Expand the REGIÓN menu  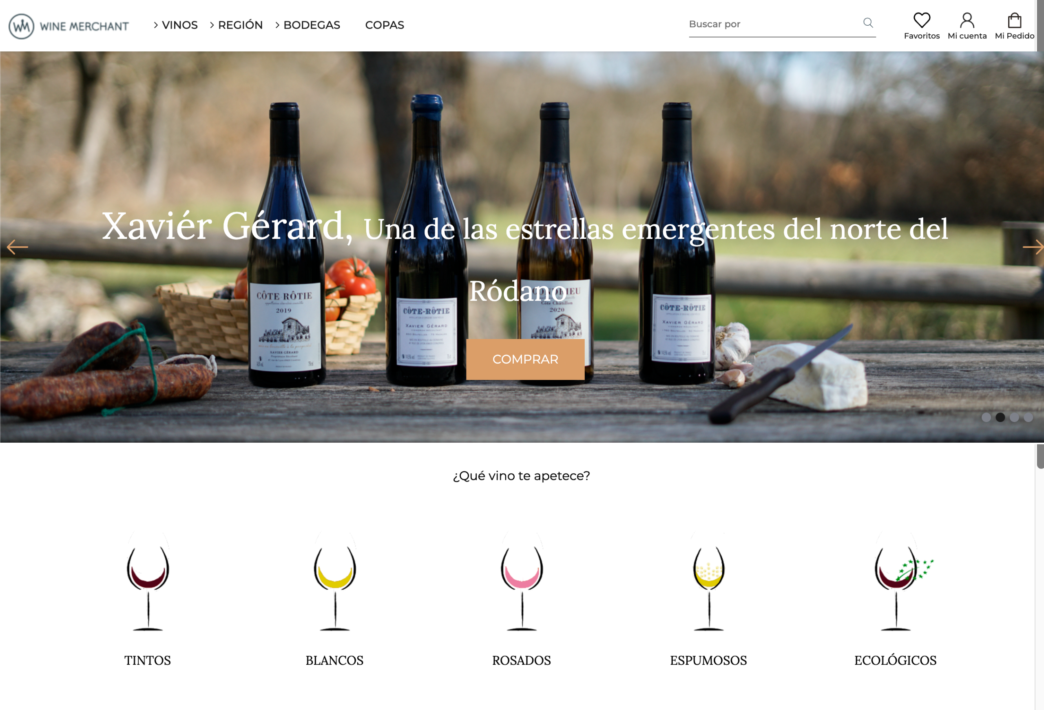[x=236, y=25]
